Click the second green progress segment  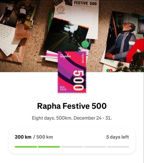49,147
